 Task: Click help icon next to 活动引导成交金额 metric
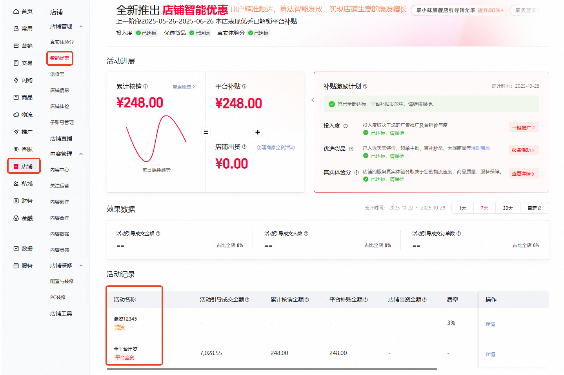[x=158, y=234]
